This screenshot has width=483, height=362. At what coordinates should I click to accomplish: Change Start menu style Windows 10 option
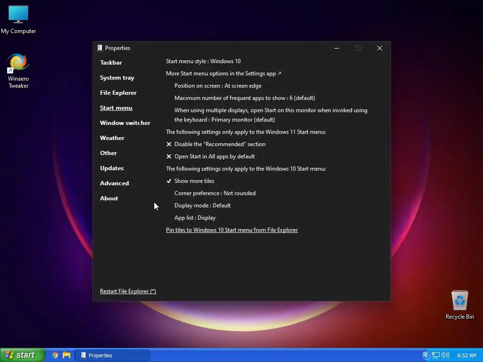click(x=203, y=61)
